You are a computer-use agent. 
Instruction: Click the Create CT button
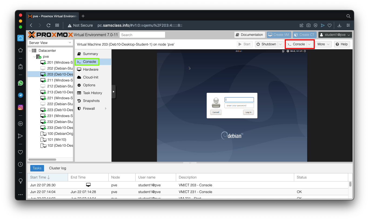coord(304,35)
